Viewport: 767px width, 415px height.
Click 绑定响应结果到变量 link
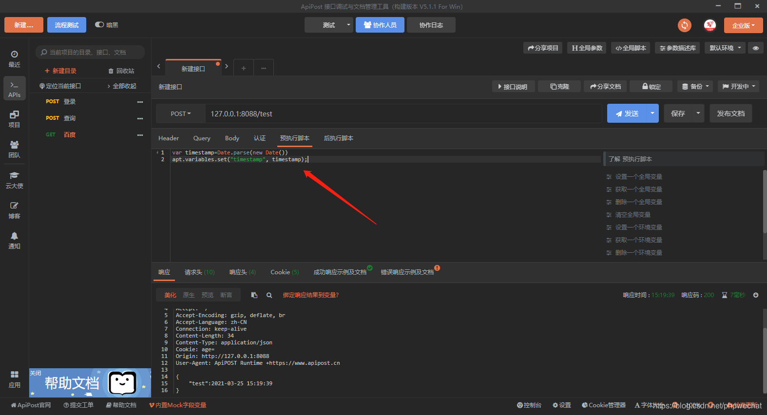[311, 295]
